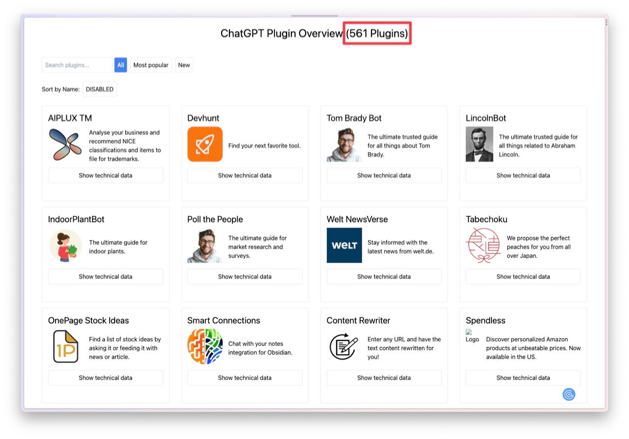Click the IndoorPlantBot illustration icon
This screenshot has height=439, width=629.
click(x=65, y=246)
